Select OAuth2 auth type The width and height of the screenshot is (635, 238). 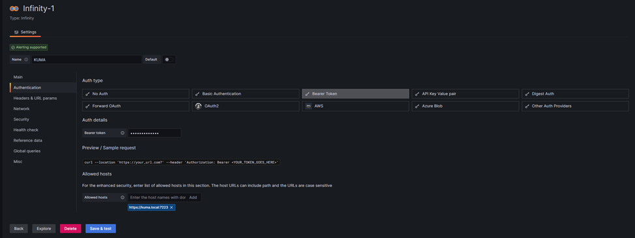click(245, 106)
